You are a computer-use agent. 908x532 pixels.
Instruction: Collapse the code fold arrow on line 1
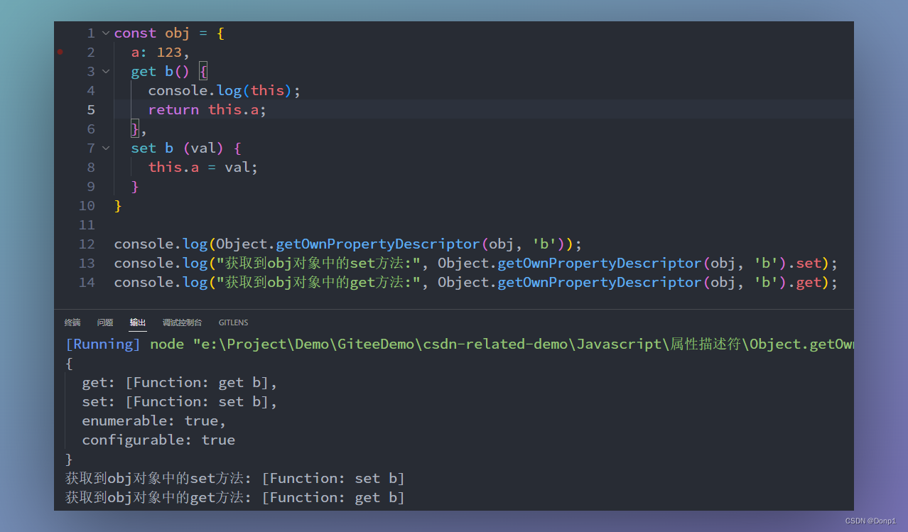click(106, 33)
